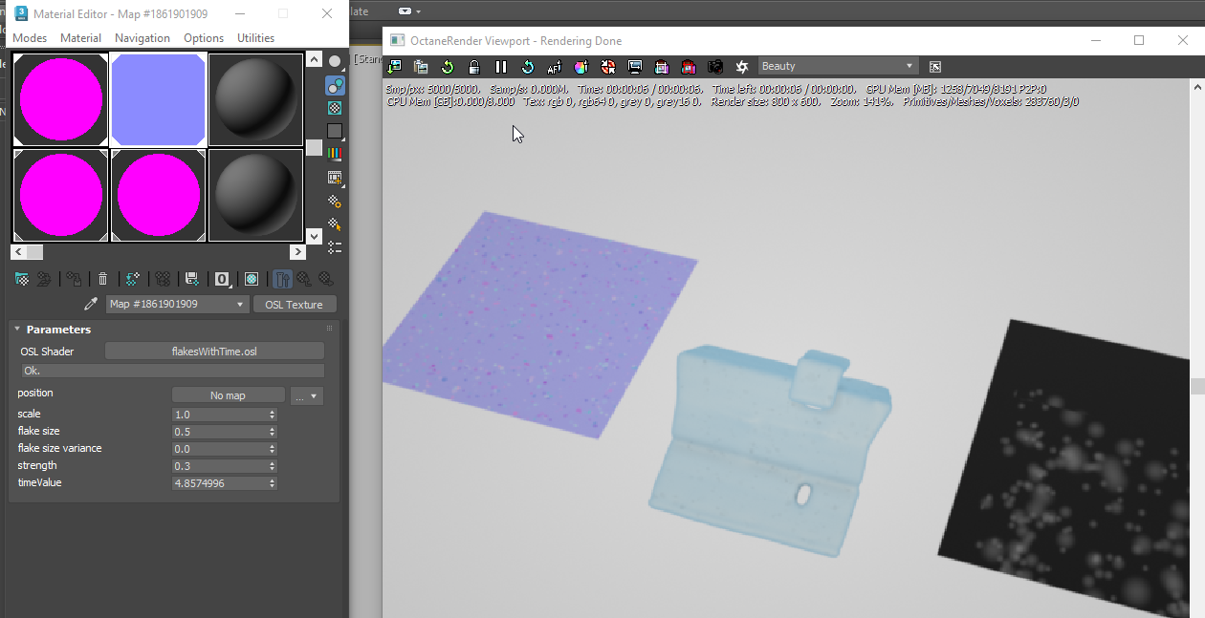Viewport: 1205px width, 618px height.
Task: Select the bottom-middle magenta sample slot
Action: coord(159,195)
